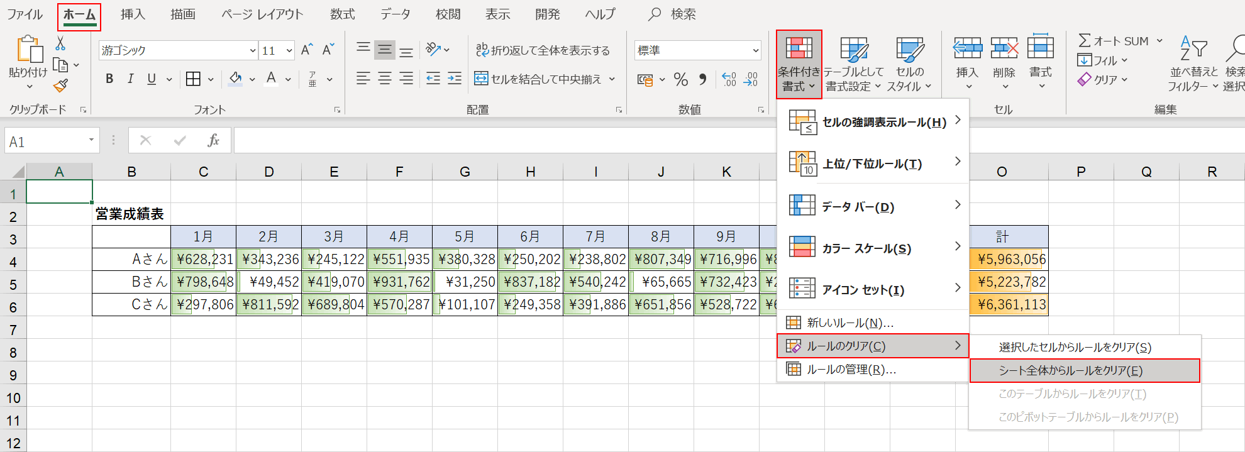Toggle bold formatting
Image resolution: width=1245 pixels, height=452 pixels.
[109, 79]
